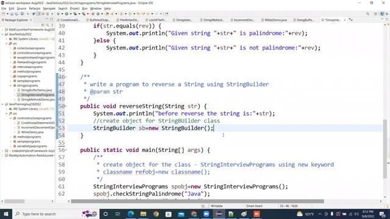Open Zoom from the Windows taskbar
Viewport: 390px width, 219px height.
[206, 214]
